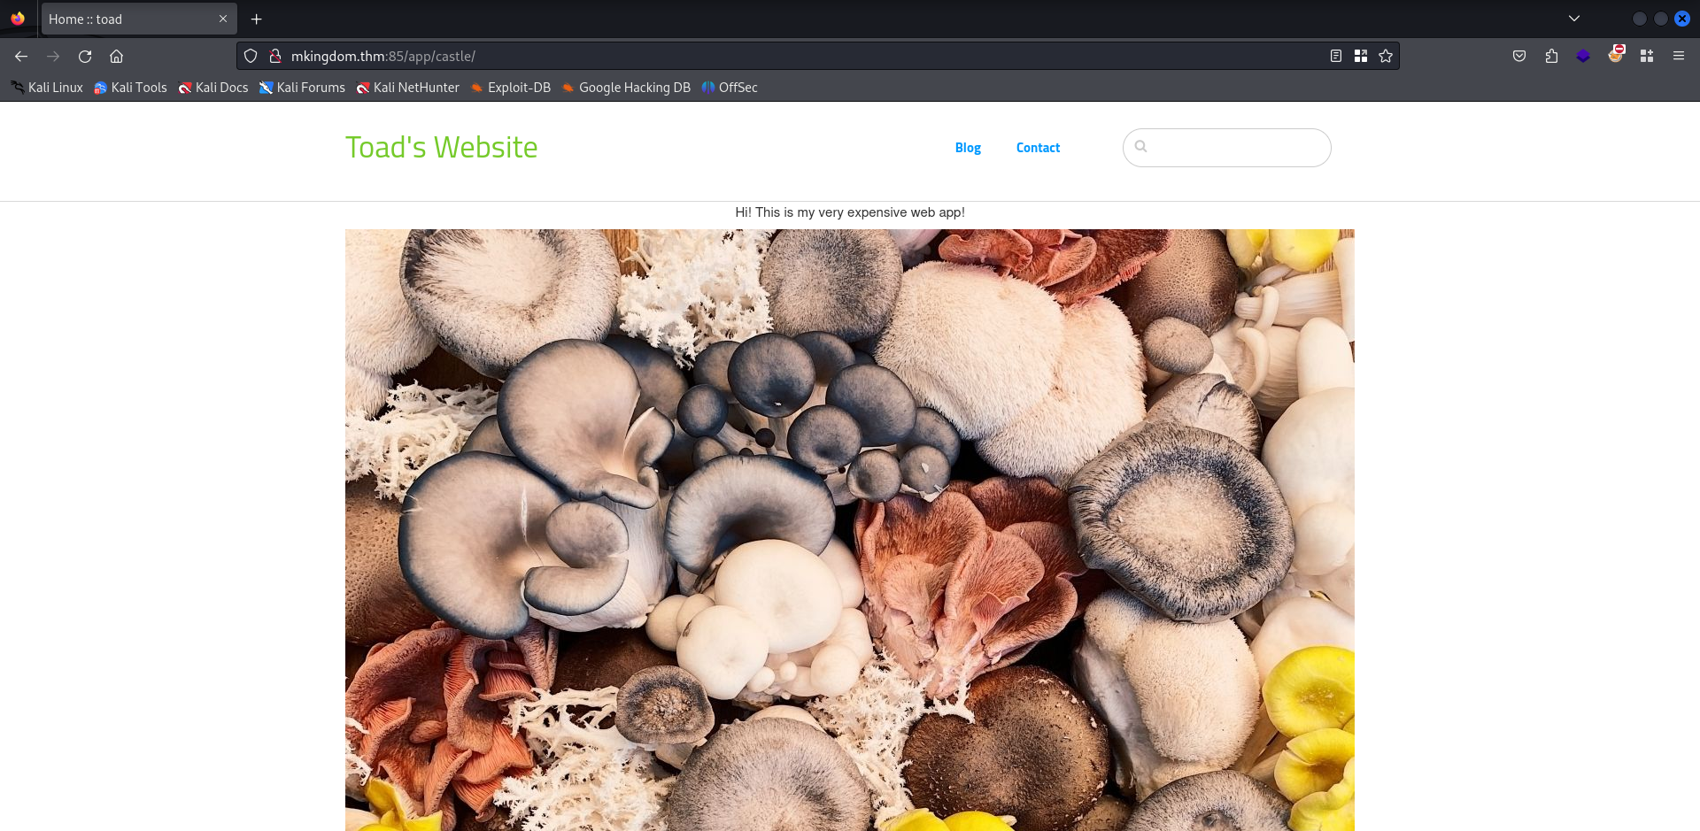Select the 'Home :: toad' tab
This screenshot has height=831, width=1700.
click(124, 19)
